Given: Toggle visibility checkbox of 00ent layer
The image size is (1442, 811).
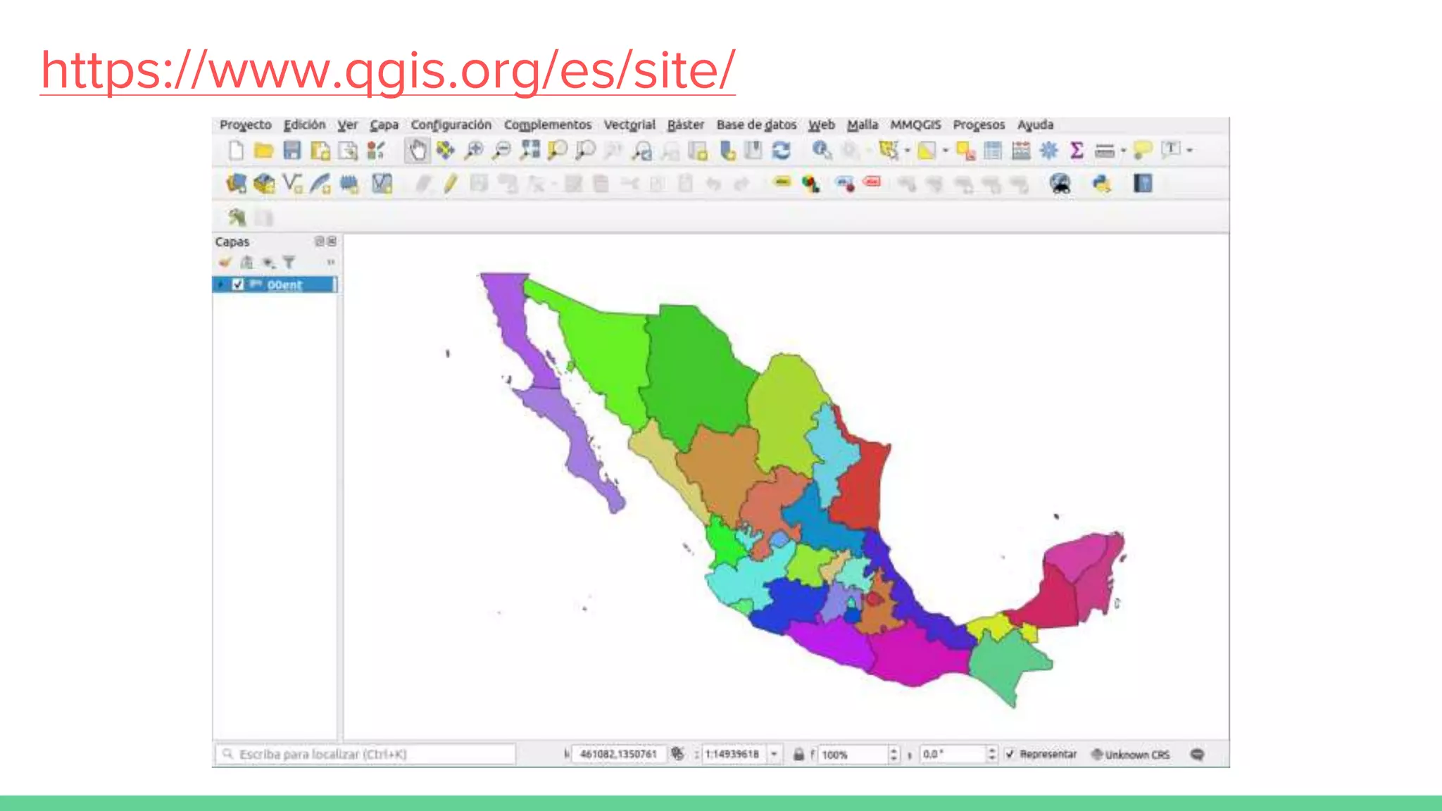Looking at the screenshot, I should [238, 284].
